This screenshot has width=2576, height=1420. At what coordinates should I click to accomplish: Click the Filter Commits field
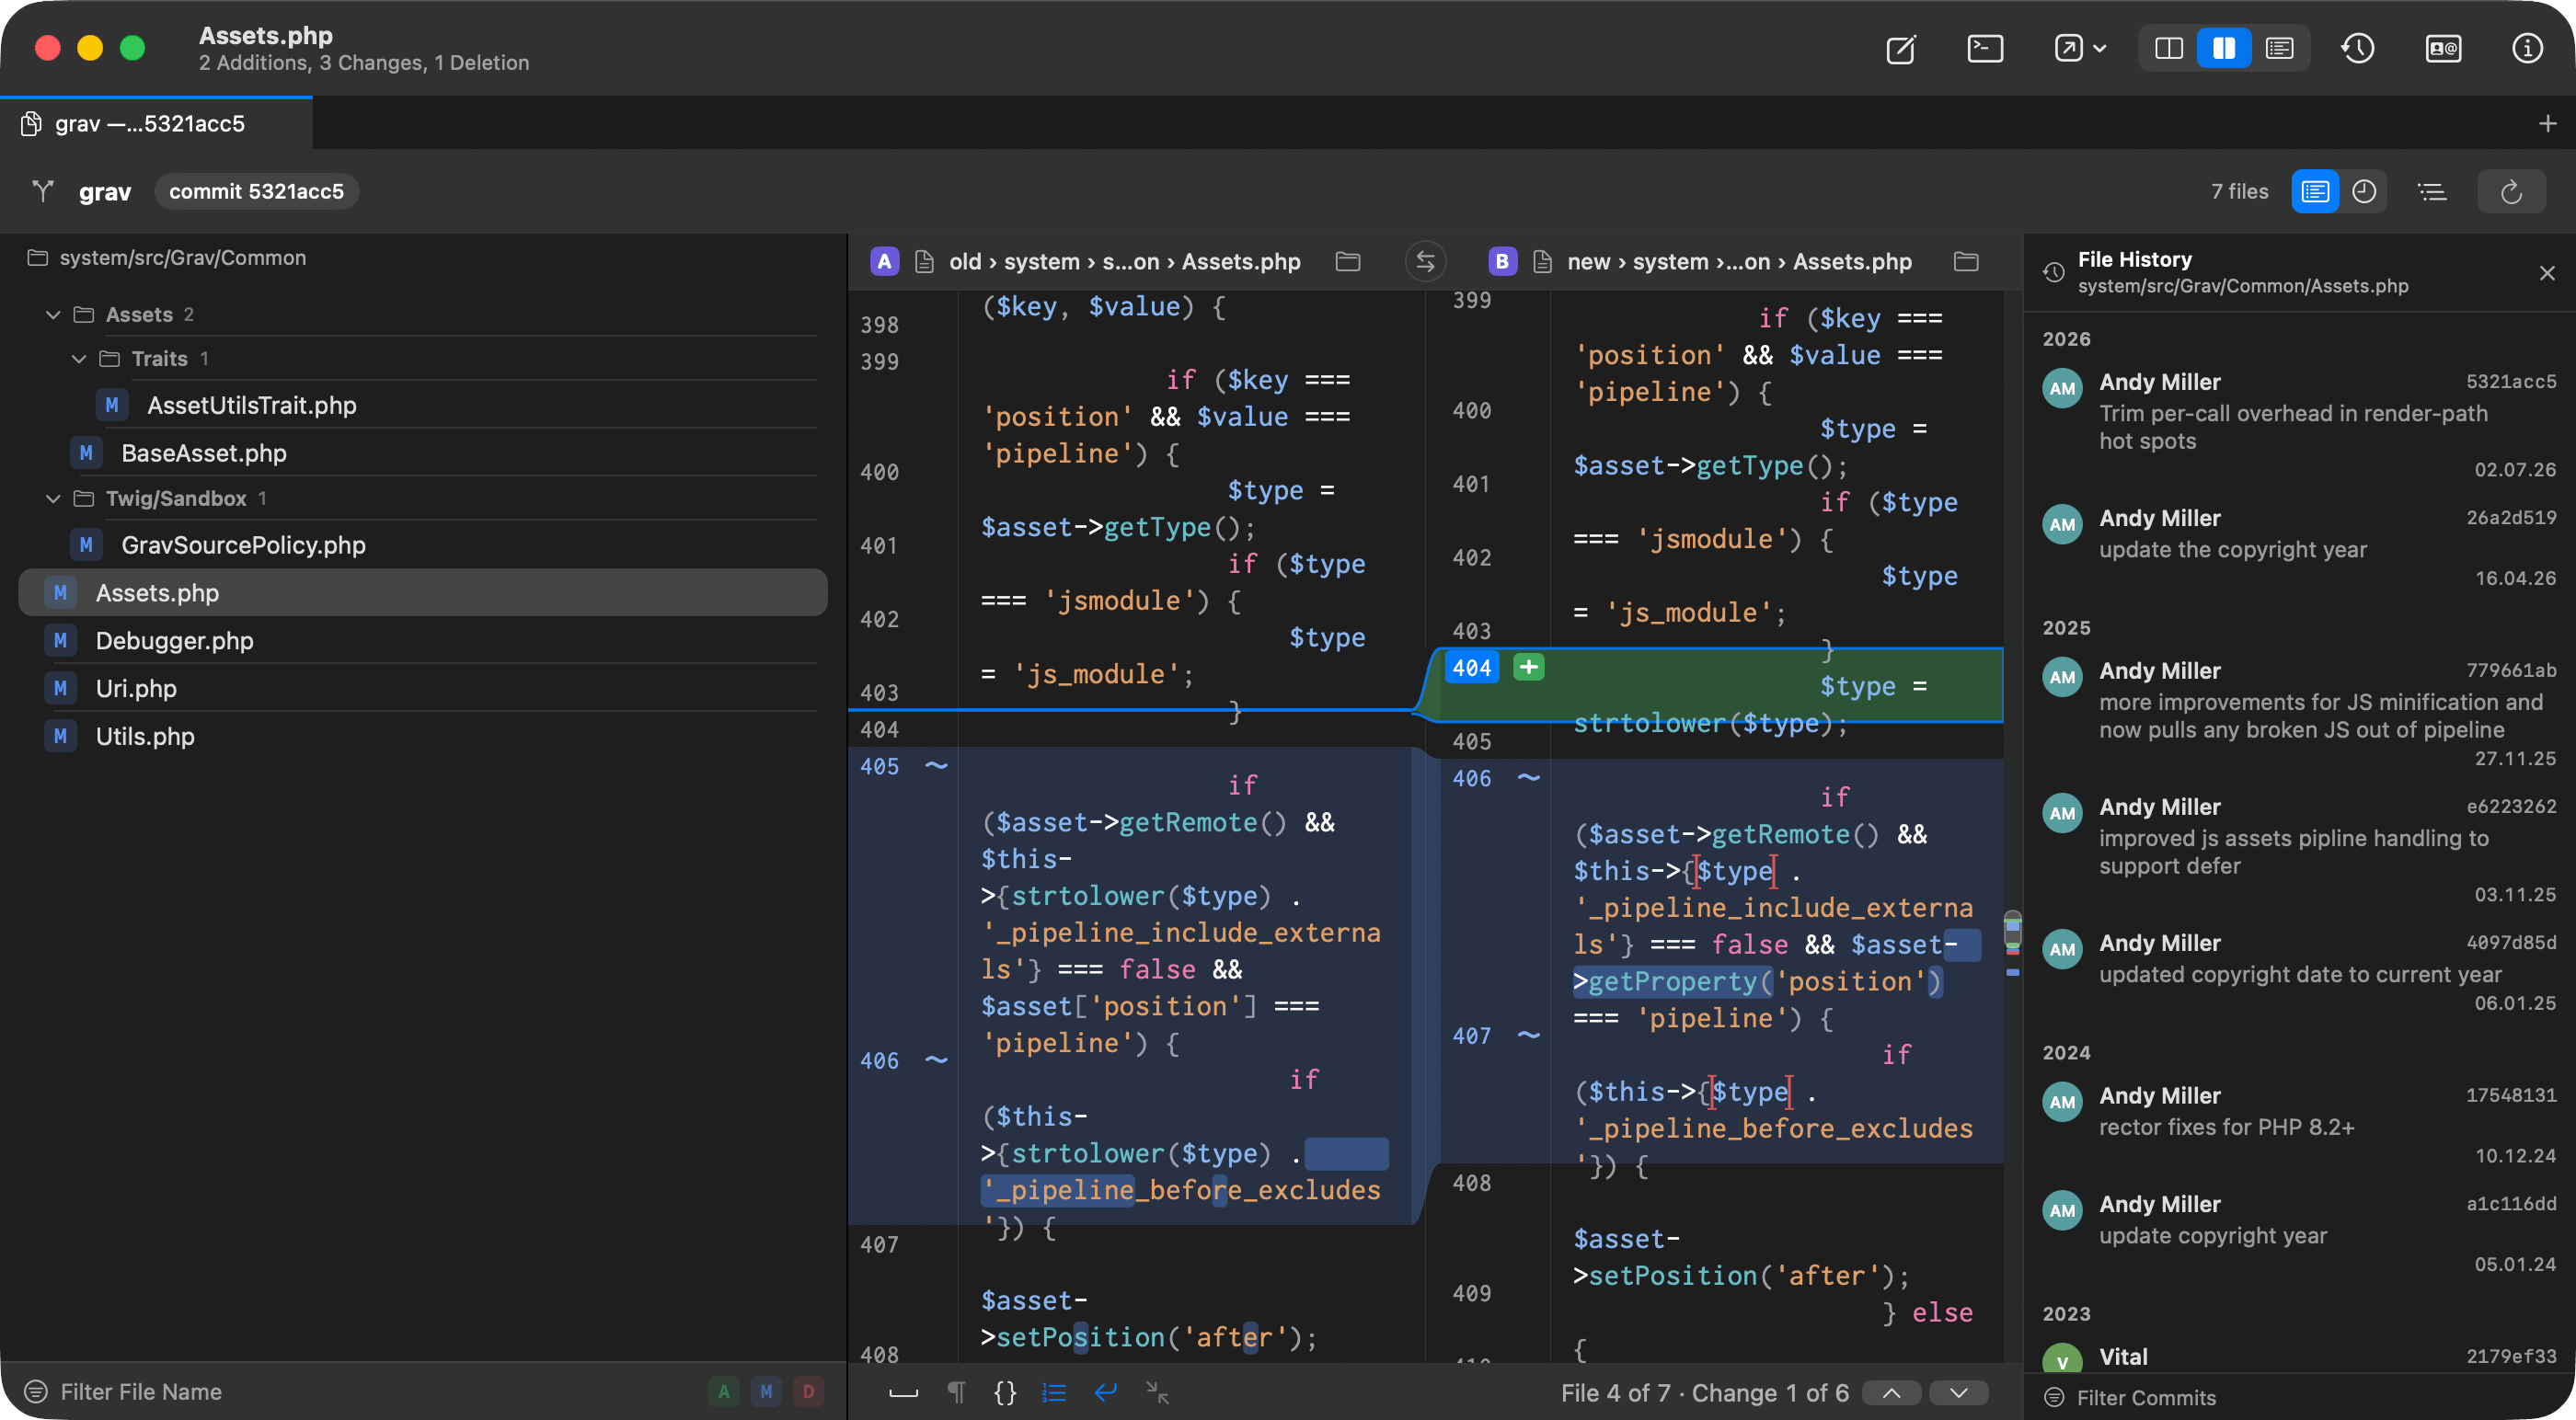pyautogui.click(x=2298, y=1397)
